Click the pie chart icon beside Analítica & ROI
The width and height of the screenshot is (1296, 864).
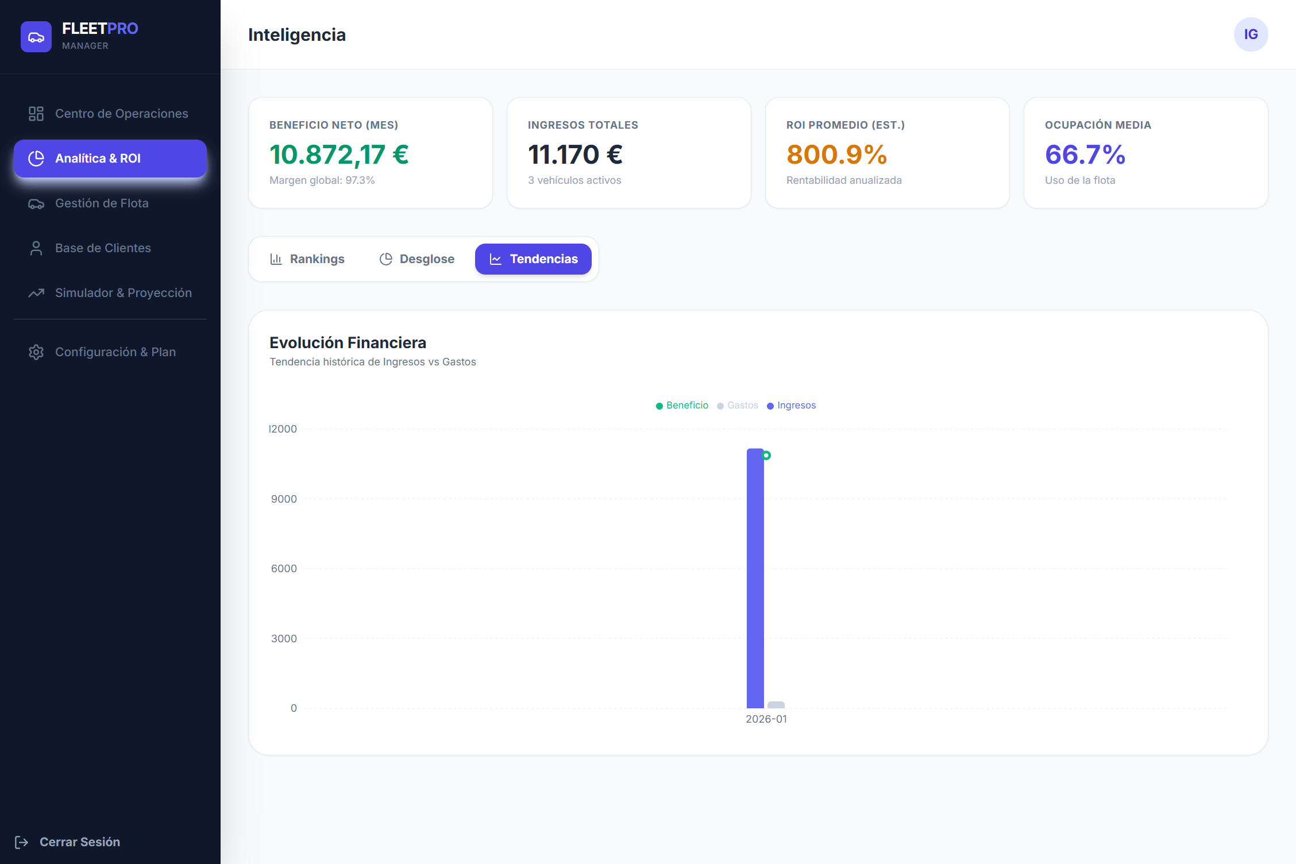(x=36, y=159)
